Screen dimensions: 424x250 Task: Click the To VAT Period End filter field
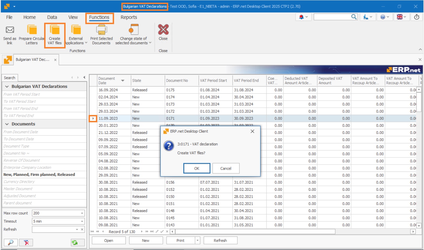click(x=44, y=116)
